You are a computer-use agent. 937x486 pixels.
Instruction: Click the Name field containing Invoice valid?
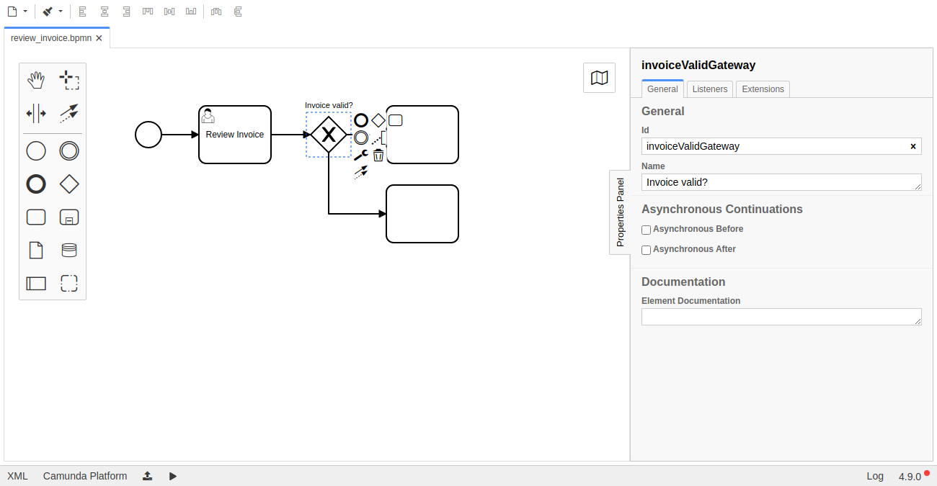(781, 182)
